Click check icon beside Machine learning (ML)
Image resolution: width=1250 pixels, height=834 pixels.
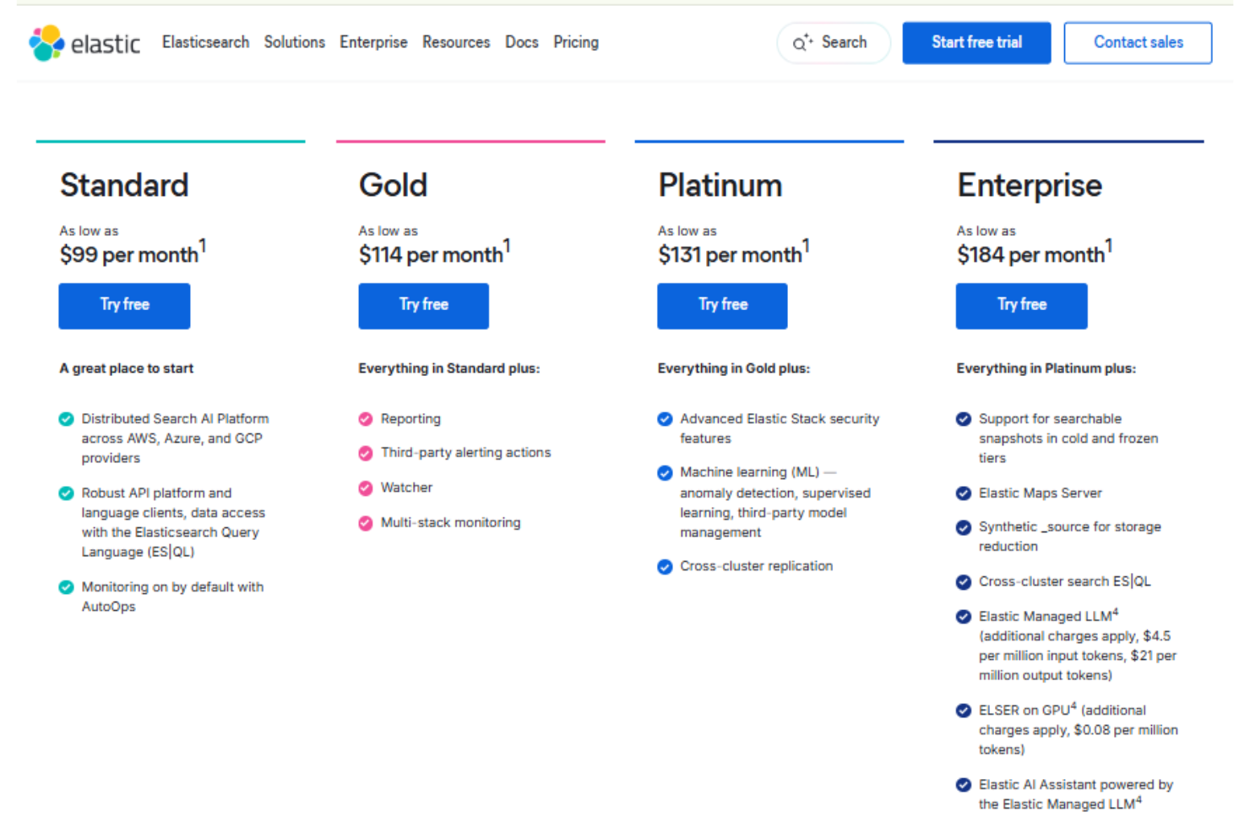tap(665, 473)
